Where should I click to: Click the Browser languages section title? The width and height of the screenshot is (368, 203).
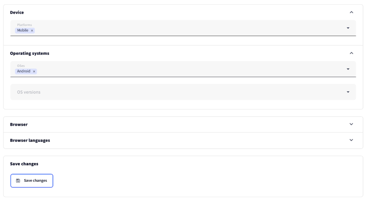pos(30,141)
